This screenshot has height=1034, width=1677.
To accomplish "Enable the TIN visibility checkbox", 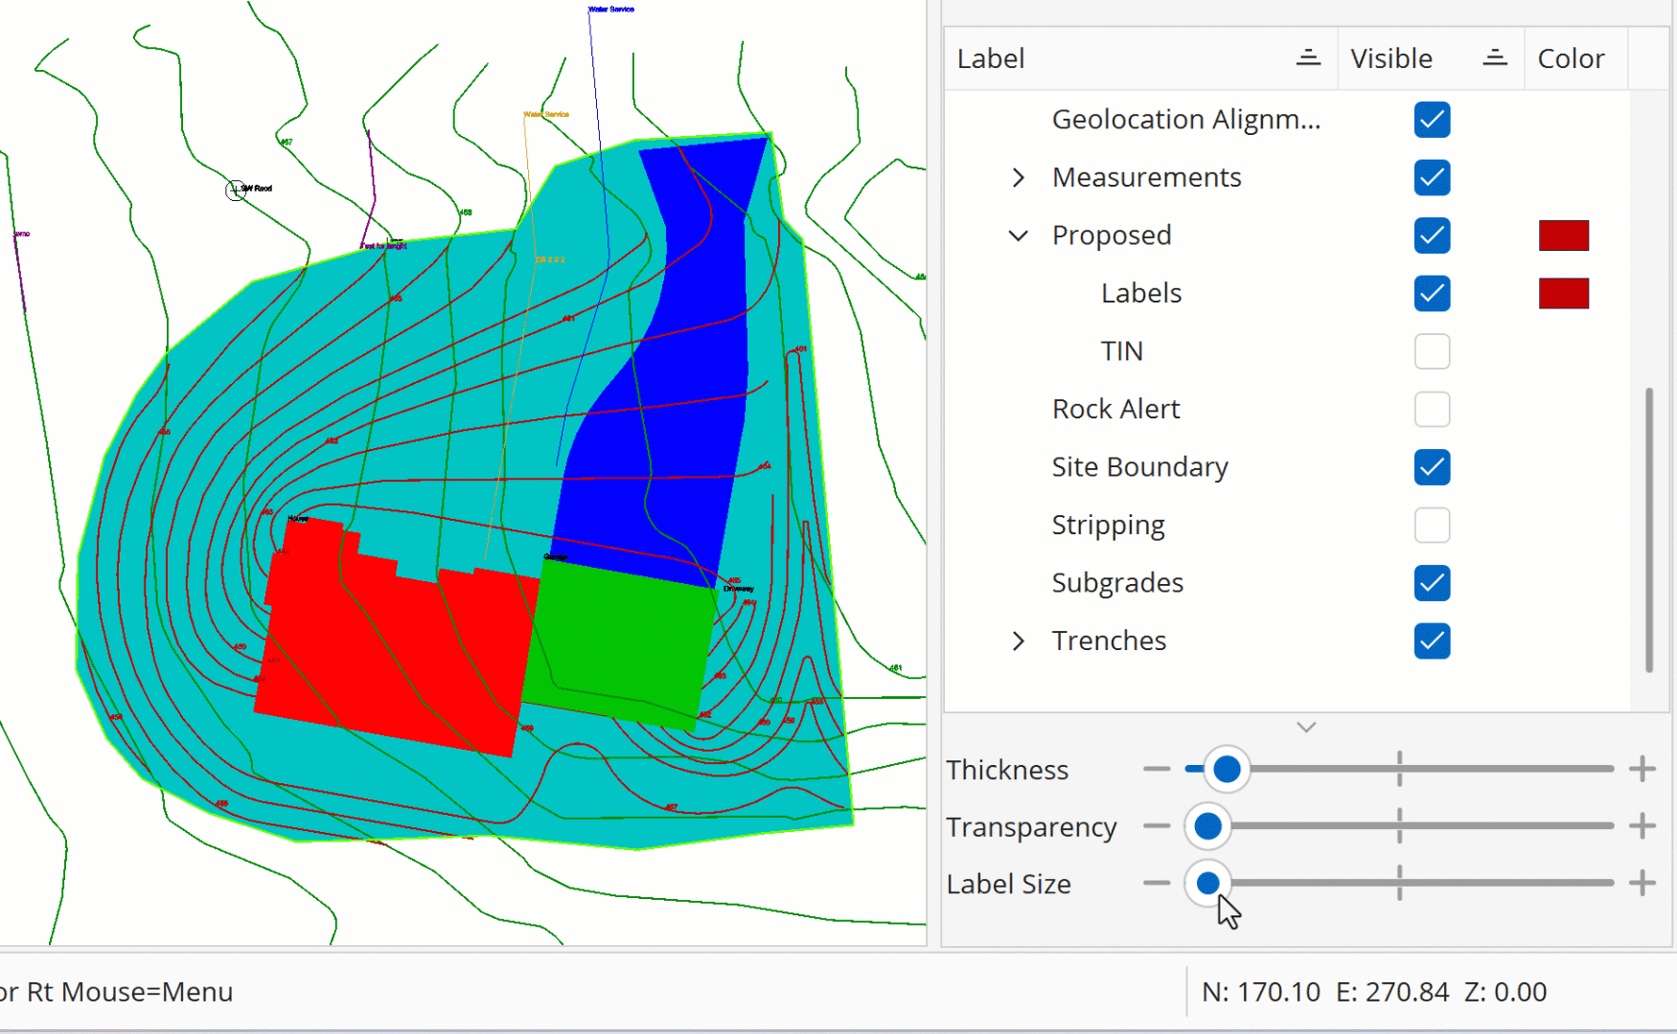I will coord(1432,351).
